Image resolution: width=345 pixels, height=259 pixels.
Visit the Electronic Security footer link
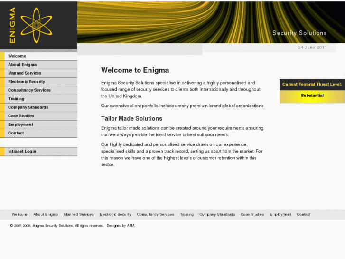pyautogui.click(x=115, y=214)
